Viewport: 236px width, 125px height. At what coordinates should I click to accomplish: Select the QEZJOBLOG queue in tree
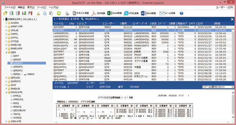[x=20, y=110]
